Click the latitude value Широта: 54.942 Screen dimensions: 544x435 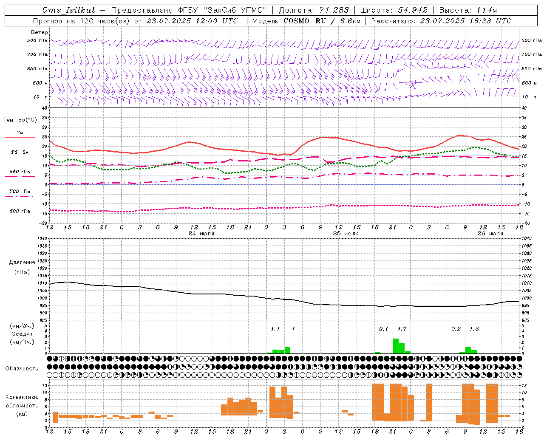(x=394, y=10)
